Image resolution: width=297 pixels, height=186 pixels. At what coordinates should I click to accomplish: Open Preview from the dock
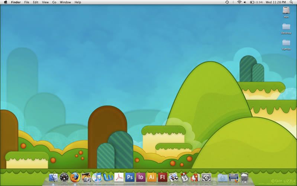[x=174, y=177]
